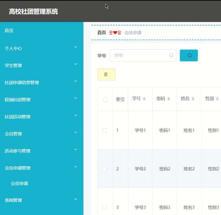221x215 pixels.
Task: Toggle select-all checkbox in table header
Action: click(x=105, y=99)
